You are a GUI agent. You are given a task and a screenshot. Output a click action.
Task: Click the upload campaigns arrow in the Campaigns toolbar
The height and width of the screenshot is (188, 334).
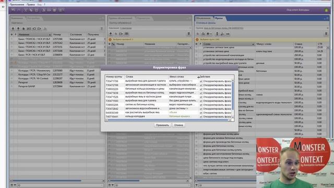(18, 29)
